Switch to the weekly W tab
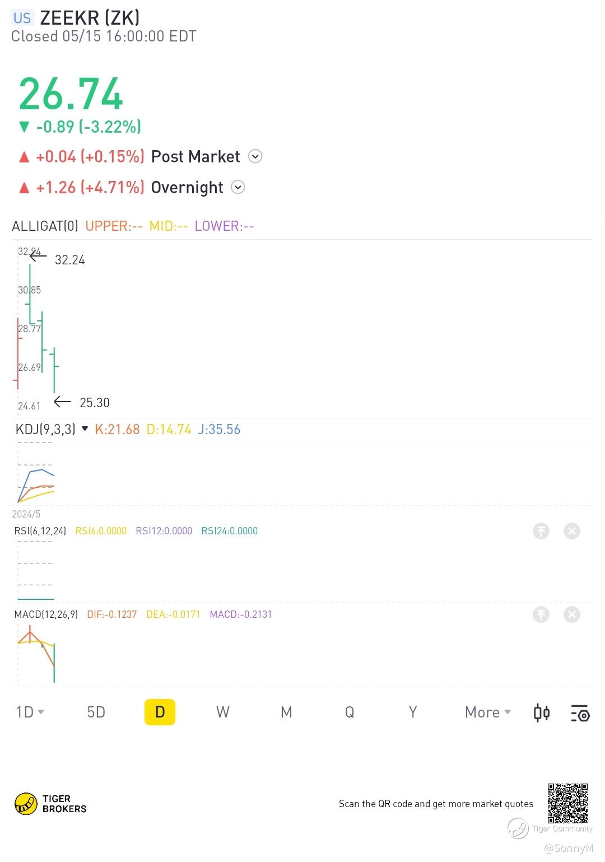Image resolution: width=605 pixels, height=862 pixels. [x=223, y=712]
